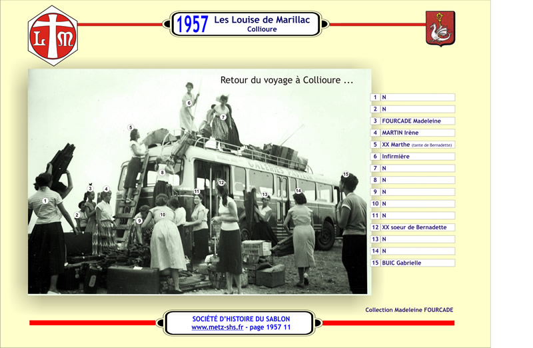
Task: Select name row 1 in the legend
Action: click(412, 97)
